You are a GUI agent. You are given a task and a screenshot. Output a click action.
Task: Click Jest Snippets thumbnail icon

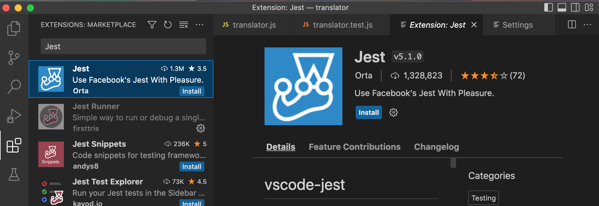pyautogui.click(x=51, y=154)
